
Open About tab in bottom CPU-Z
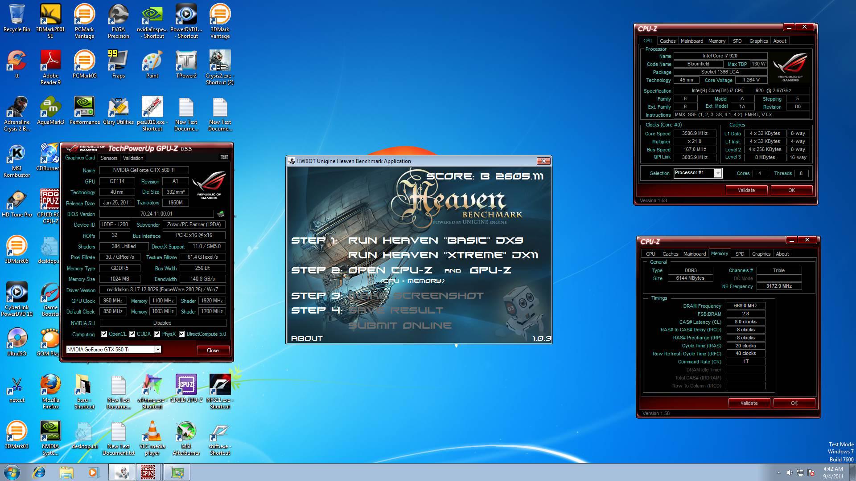coord(782,254)
